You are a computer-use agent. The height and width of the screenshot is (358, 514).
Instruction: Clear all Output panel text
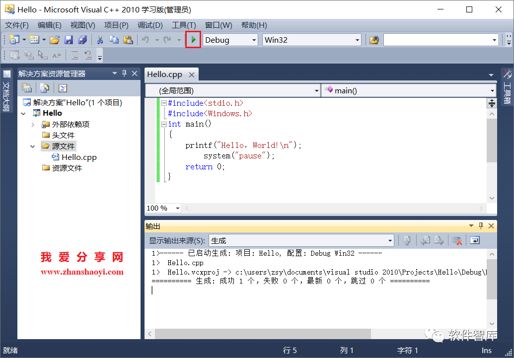pyautogui.click(x=457, y=241)
